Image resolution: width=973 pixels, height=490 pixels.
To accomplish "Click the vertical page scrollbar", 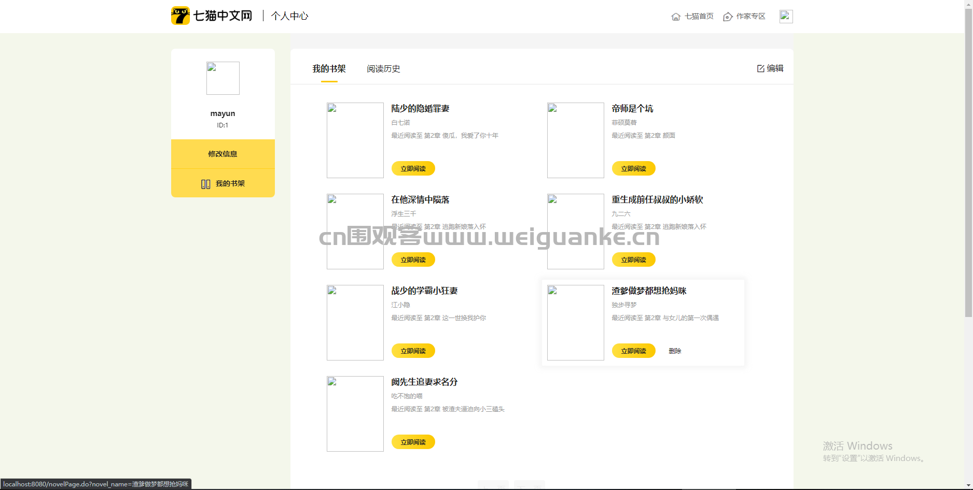I will point(968,164).
